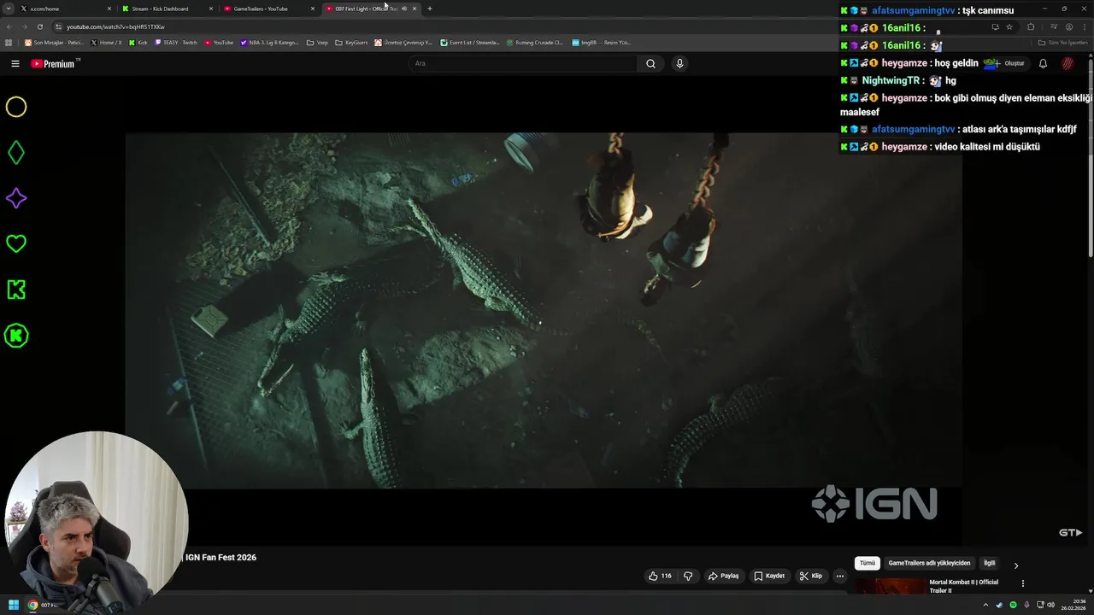This screenshot has width=1094, height=615.
Task: Close the Stream - Kick Dashboard tab
Action: (210, 9)
